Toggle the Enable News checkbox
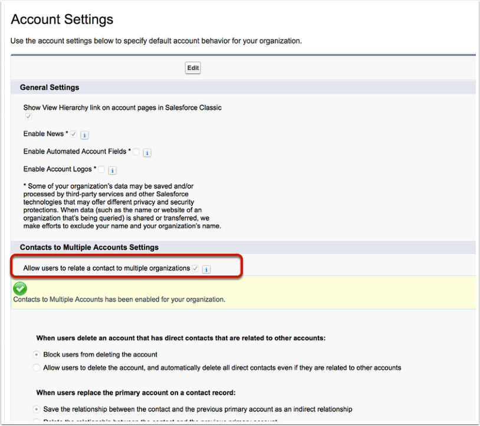Image resolution: width=480 pixels, height=426 pixels. pyautogui.click(x=74, y=134)
